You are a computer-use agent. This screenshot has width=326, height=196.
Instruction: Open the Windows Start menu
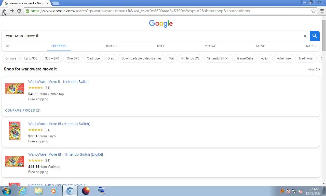point(7,191)
